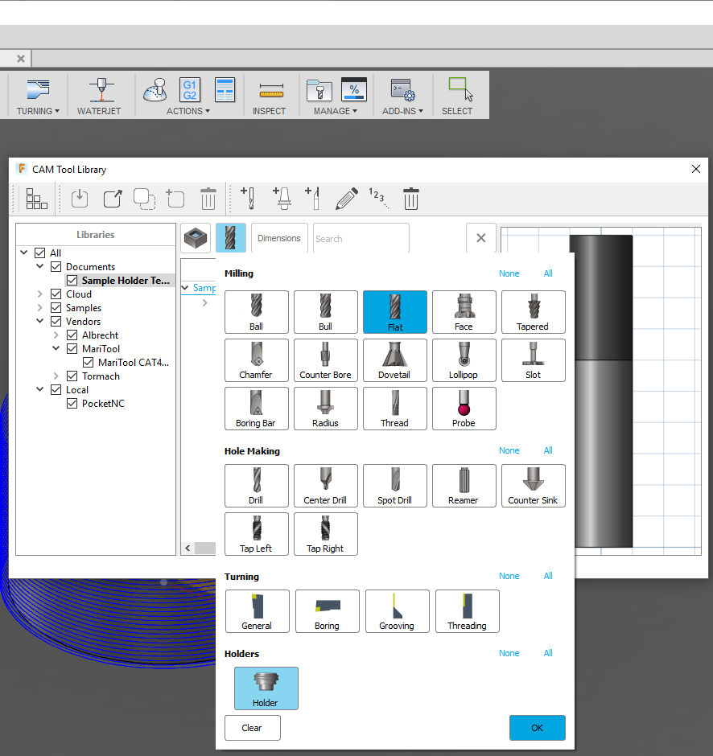
Task: Click All for Hole Making
Action: 548,450
